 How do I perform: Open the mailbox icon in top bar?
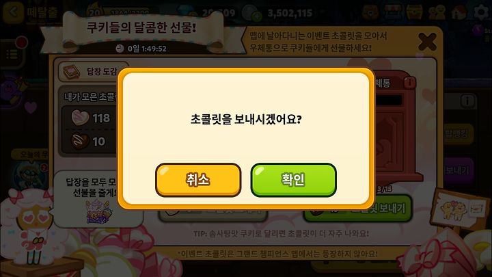tap(370, 12)
